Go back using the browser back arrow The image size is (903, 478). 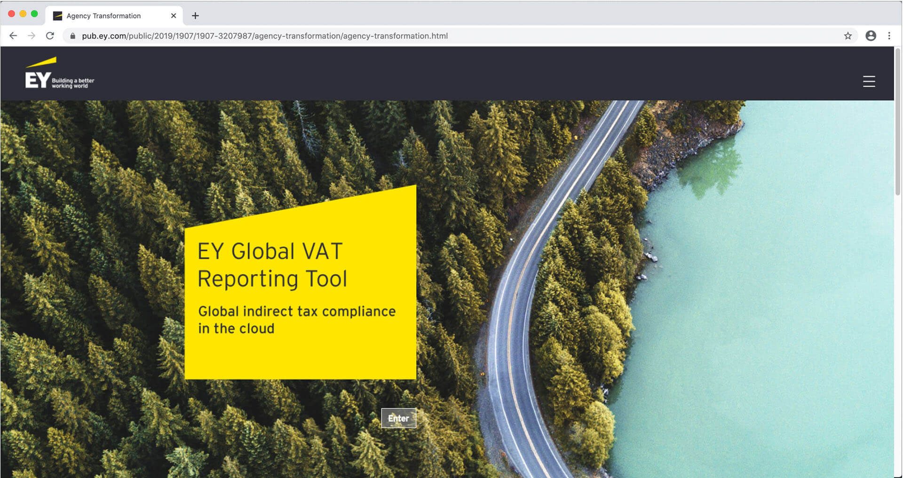point(13,36)
